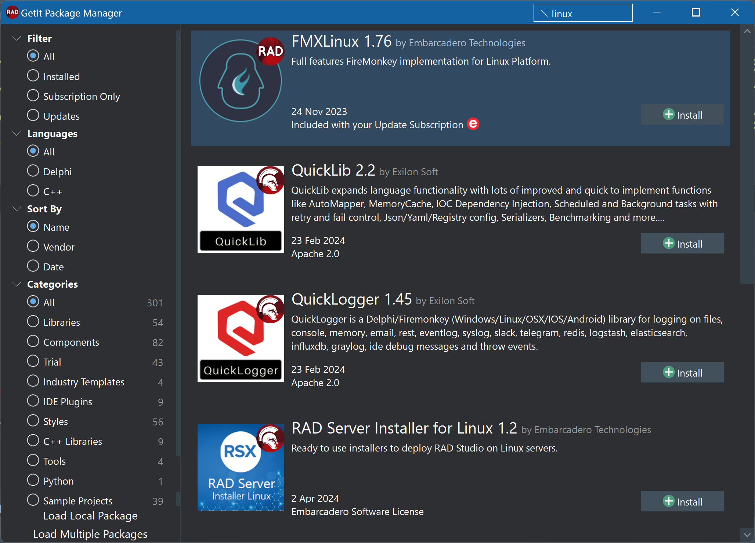755x543 pixels.
Task: Install RAD Server Installer for Linux
Action: [682, 501]
